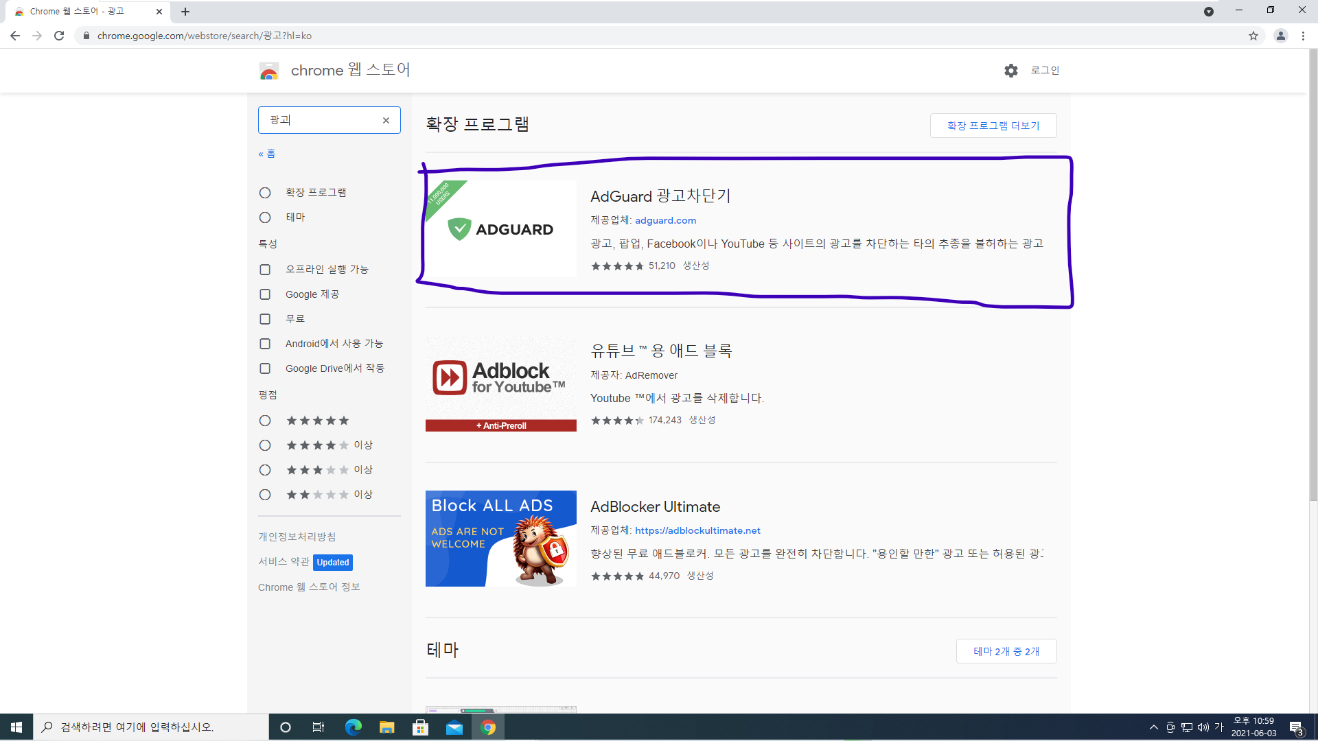
Task: Expand the system tray hidden icons chevron
Action: pos(1153,727)
